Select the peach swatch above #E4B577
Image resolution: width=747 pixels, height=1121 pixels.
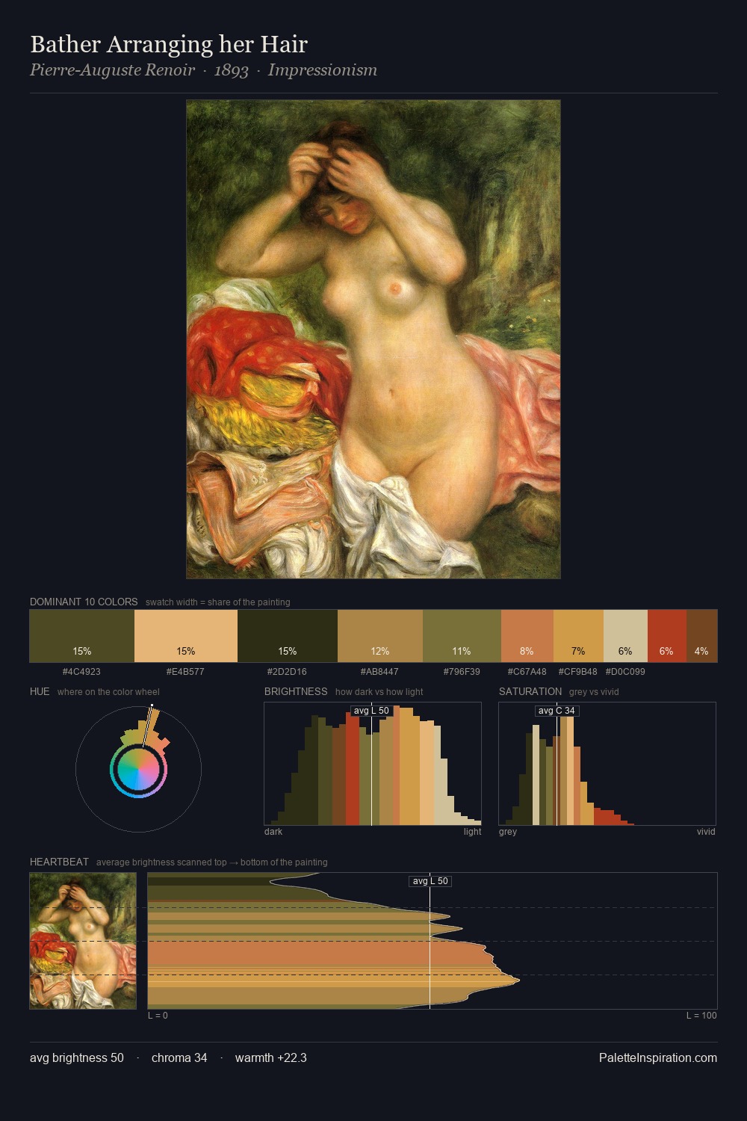coord(186,636)
